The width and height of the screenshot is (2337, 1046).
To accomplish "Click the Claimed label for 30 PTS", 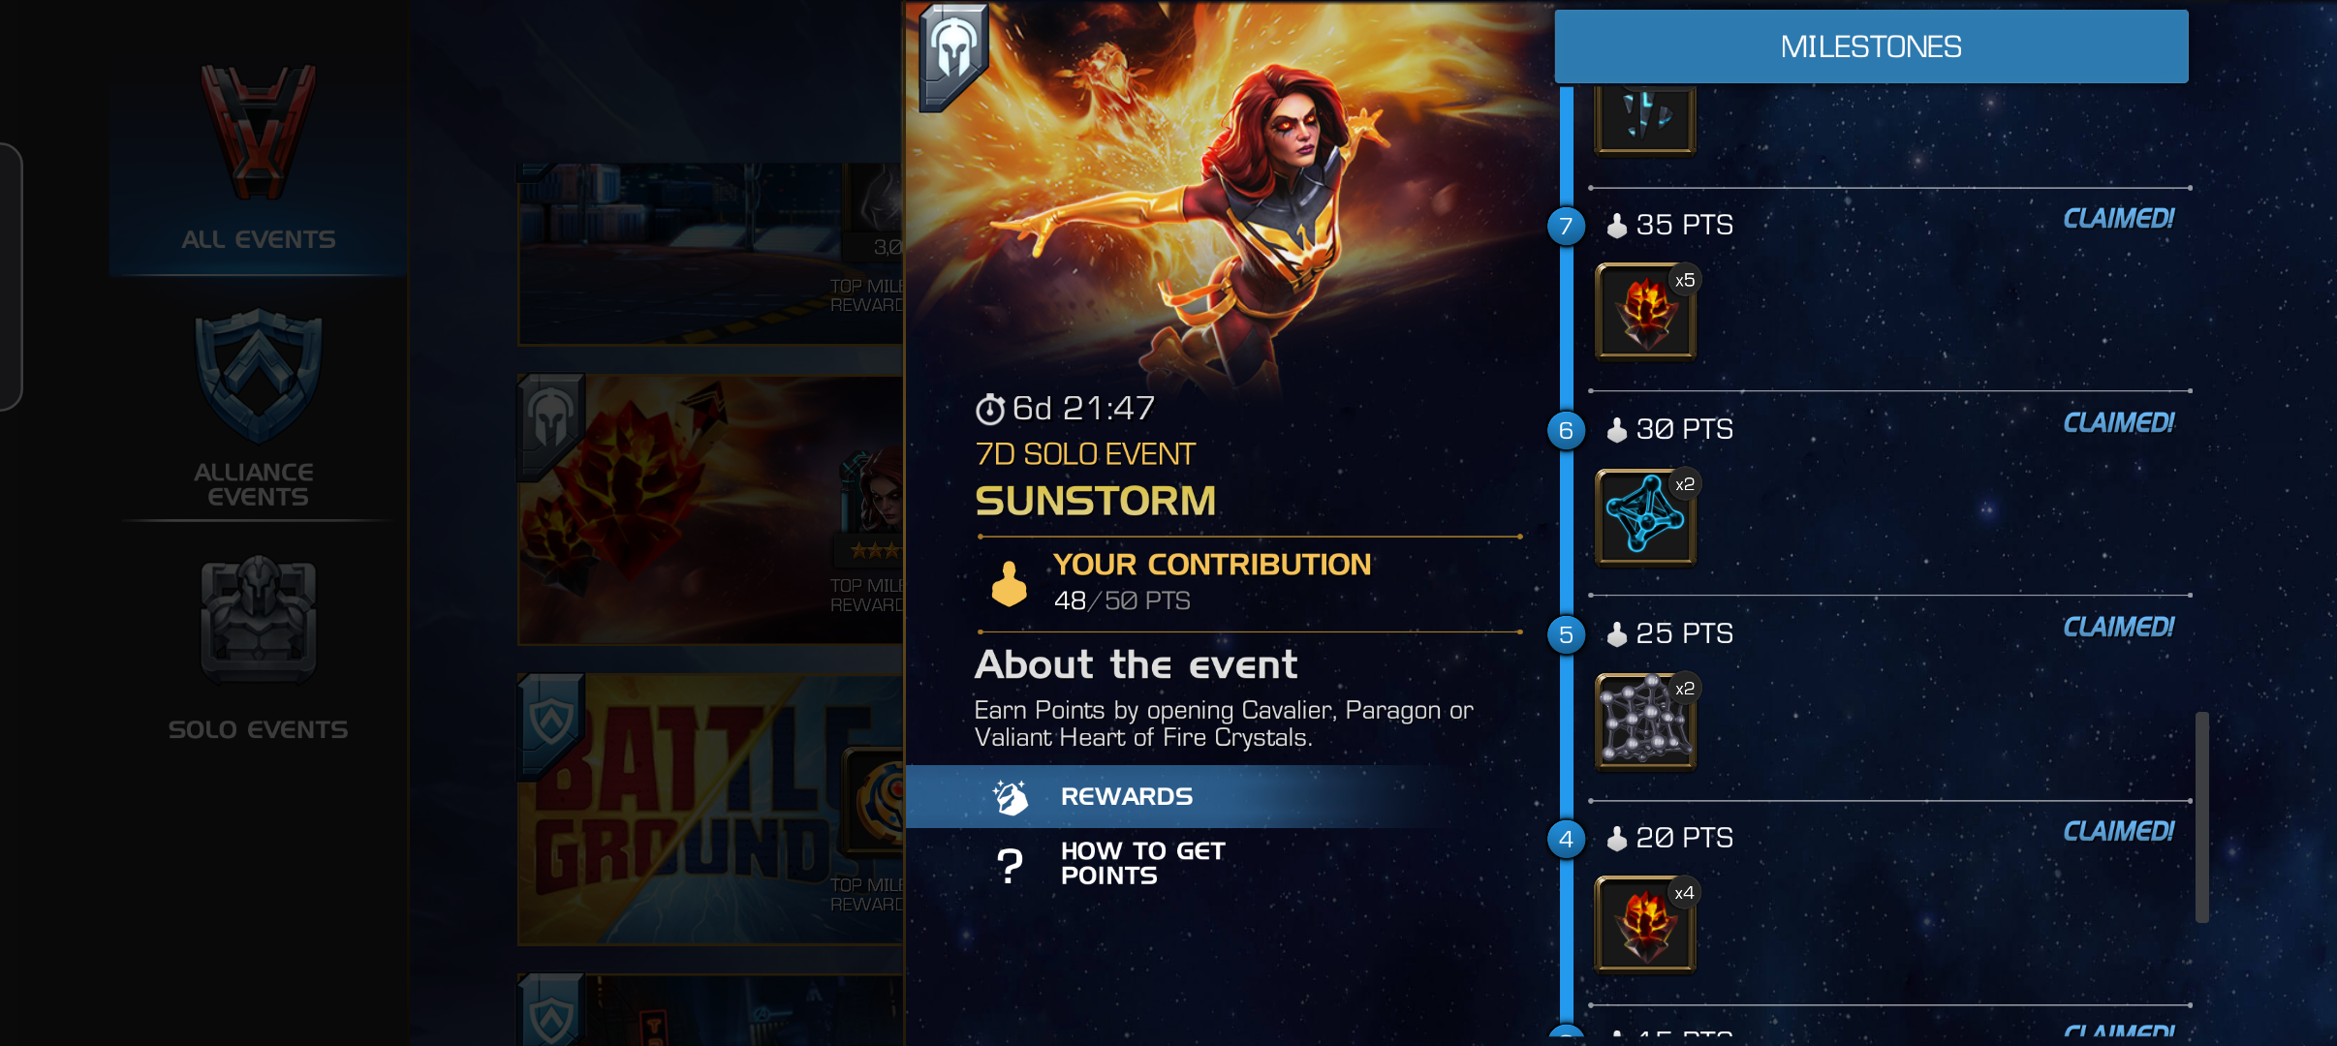I will 2118,423.
